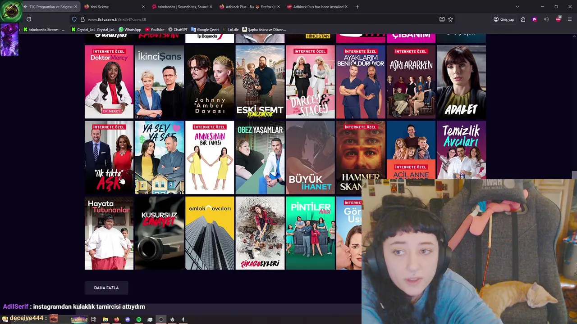Open the Firefox hamburger menu
Image resolution: width=577 pixels, height=324 pixels.
coord(570,19)
